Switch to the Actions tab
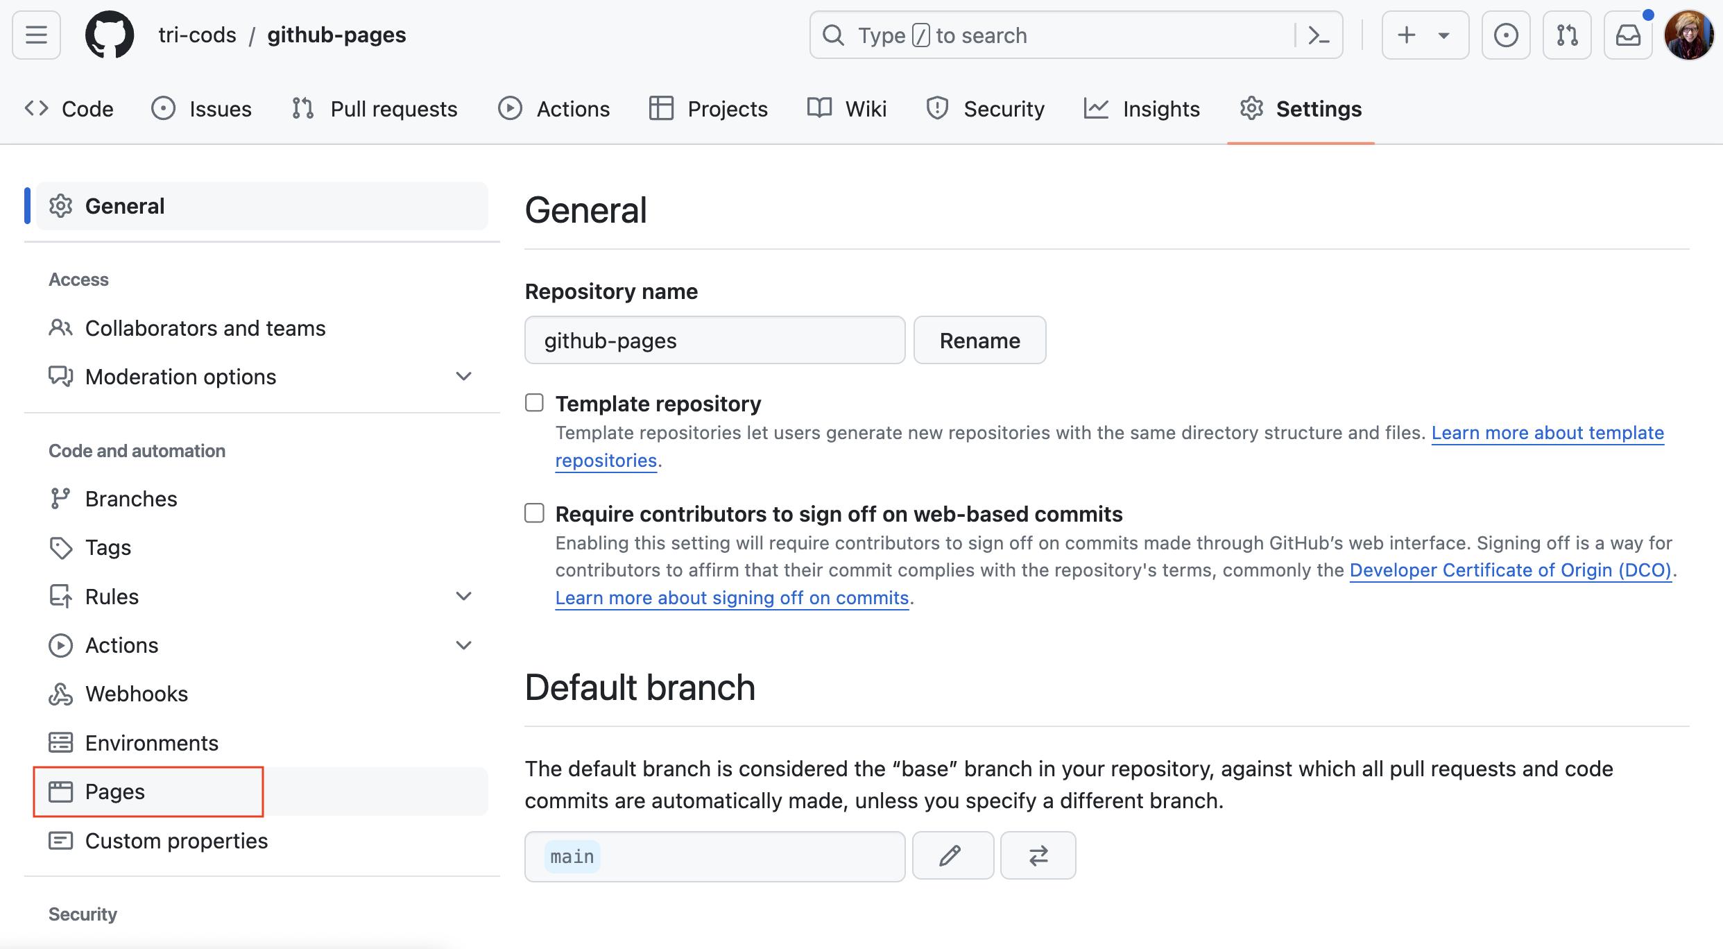This screenshot has height=949, width=1723. (x=554, y=109)
